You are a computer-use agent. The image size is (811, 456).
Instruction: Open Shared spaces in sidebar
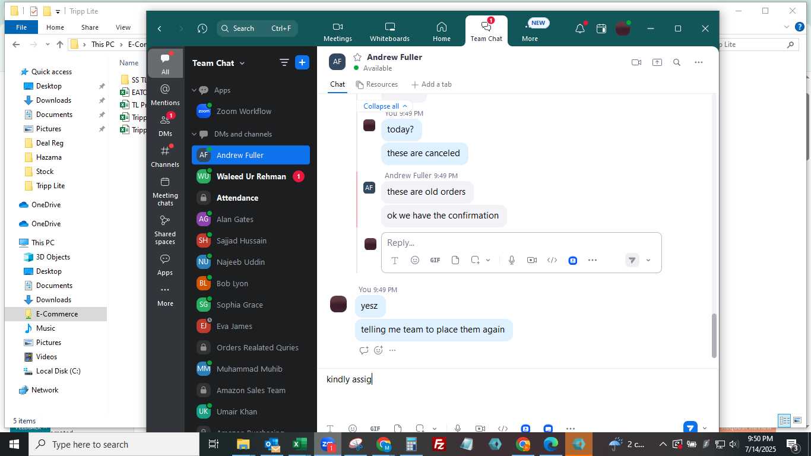click(x=165, y=230)
